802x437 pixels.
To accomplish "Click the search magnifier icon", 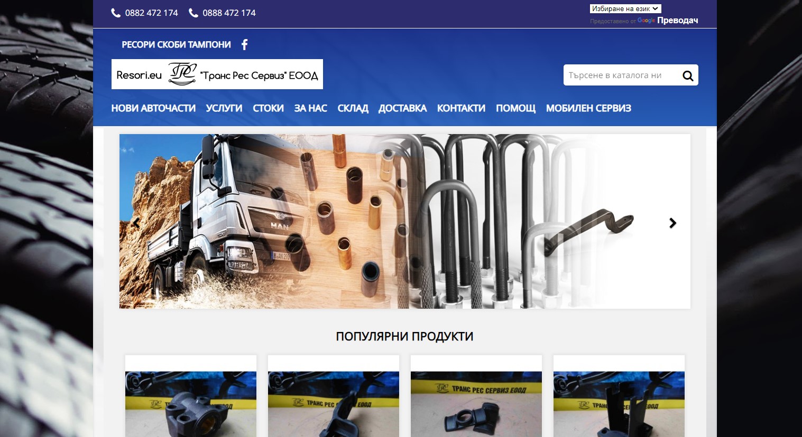I will pos(688,76).
